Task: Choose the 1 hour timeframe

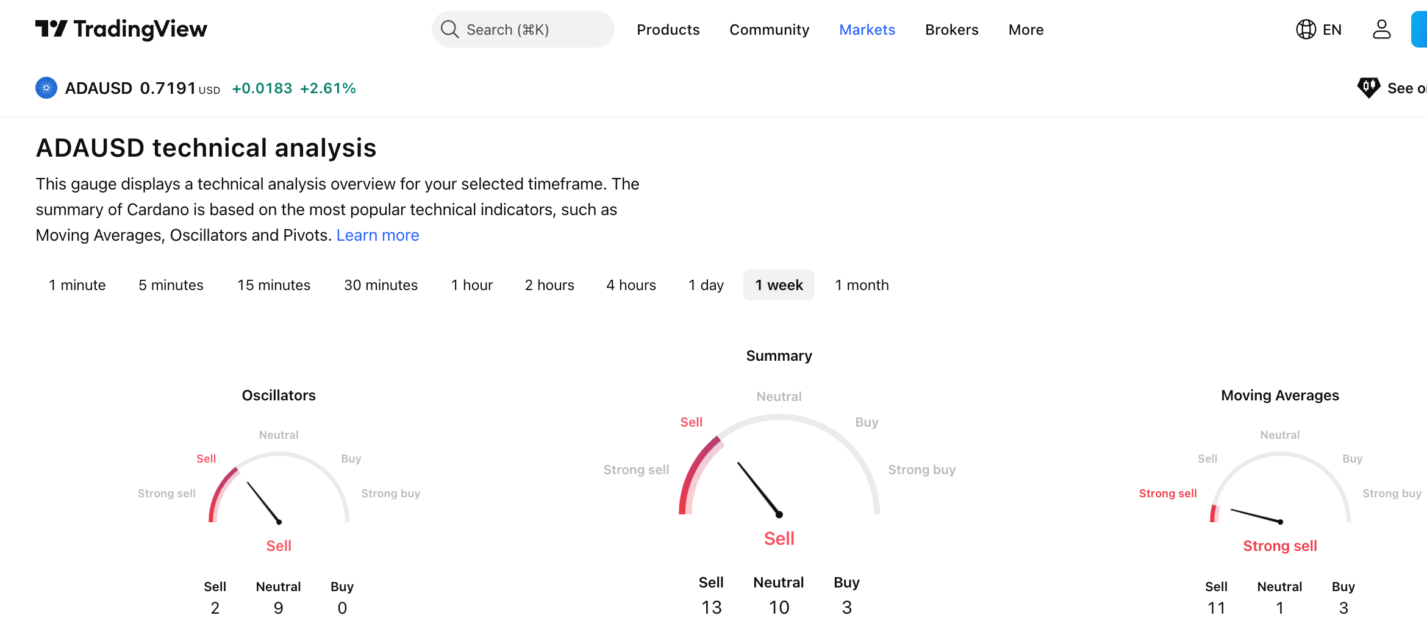Action: tap(471, 285)
